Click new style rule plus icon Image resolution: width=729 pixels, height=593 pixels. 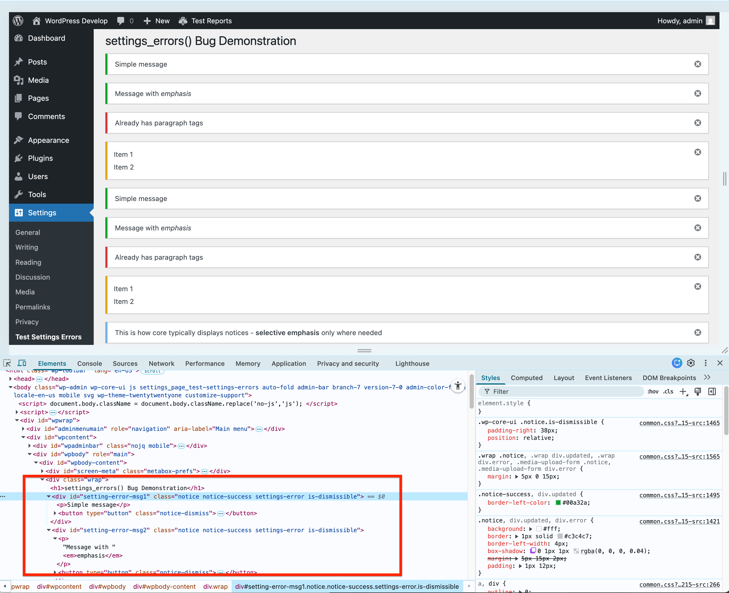click(x=683, y=391)
